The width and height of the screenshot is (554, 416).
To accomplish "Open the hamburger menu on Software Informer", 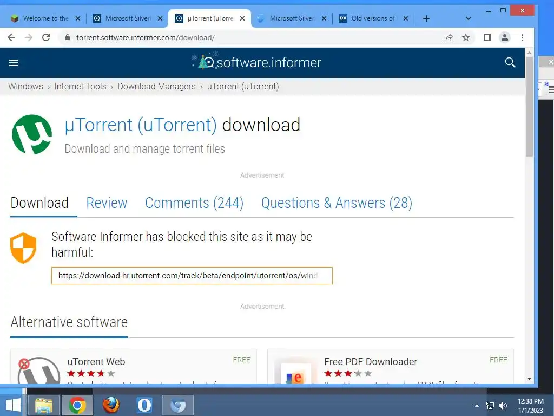I will pyautogui.click(x=14, y=63).
